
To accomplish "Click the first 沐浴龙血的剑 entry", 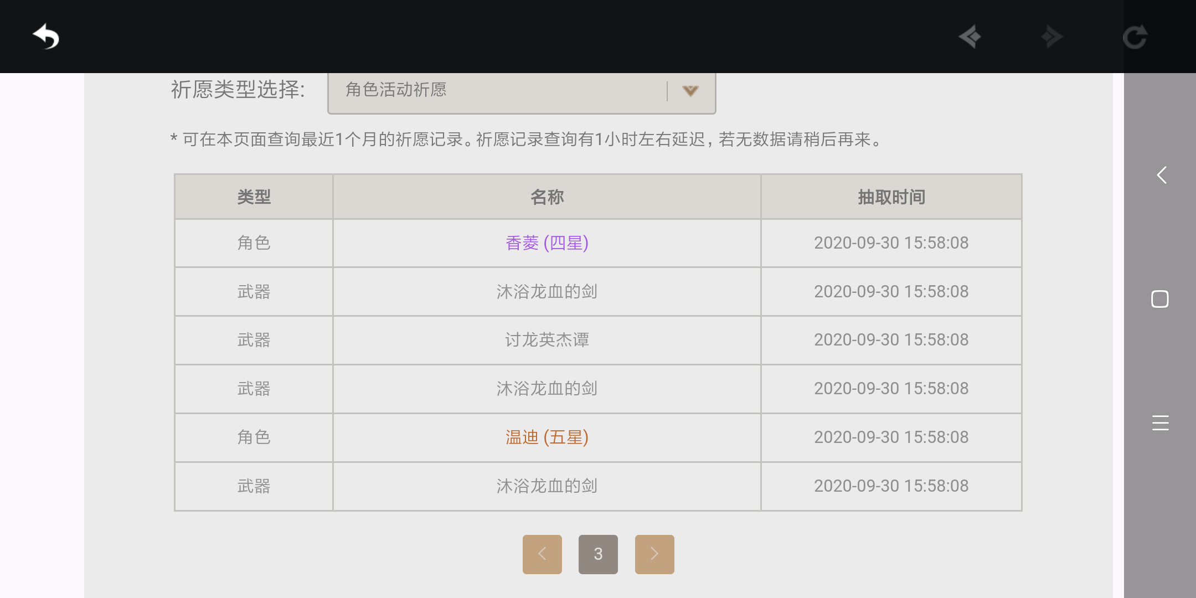I will click(x=547, y=292).
